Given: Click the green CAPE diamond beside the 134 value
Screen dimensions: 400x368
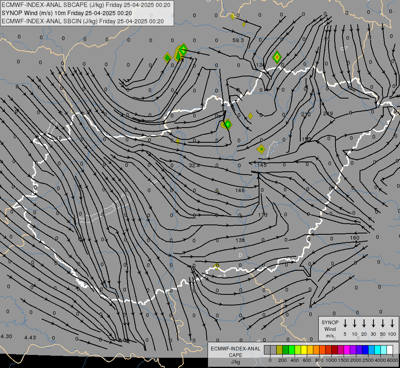Looking at the screenshot, I should 277,57.
